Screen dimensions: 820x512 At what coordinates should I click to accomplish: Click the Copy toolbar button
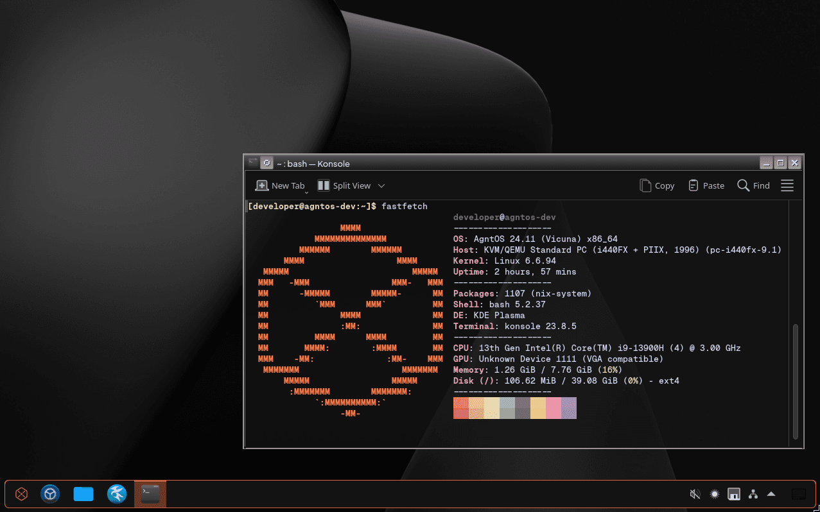click(x=657, y=185)
